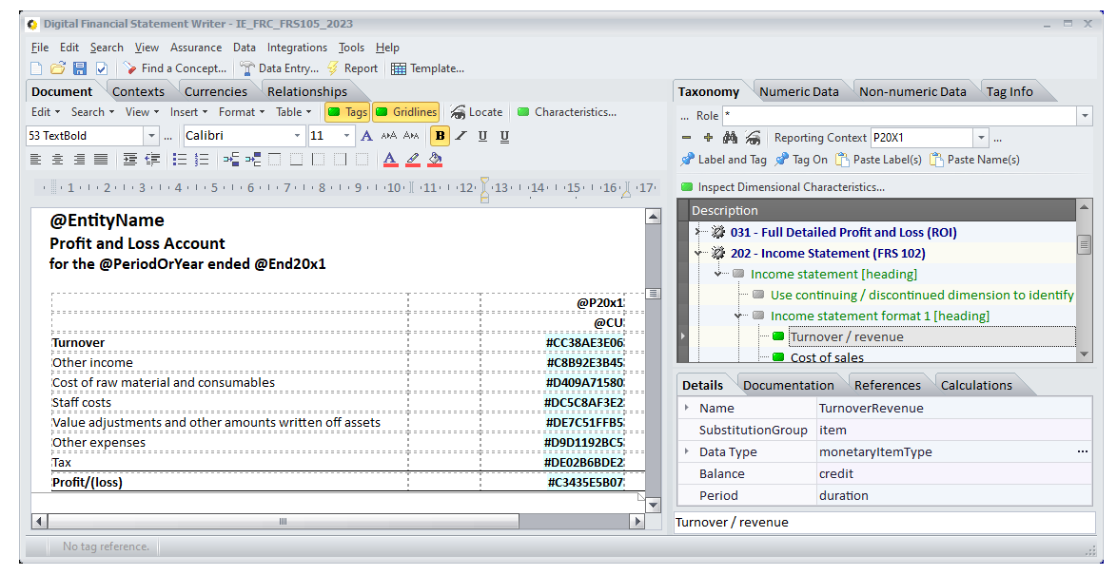Click the Save disk icon

[80, 68]
